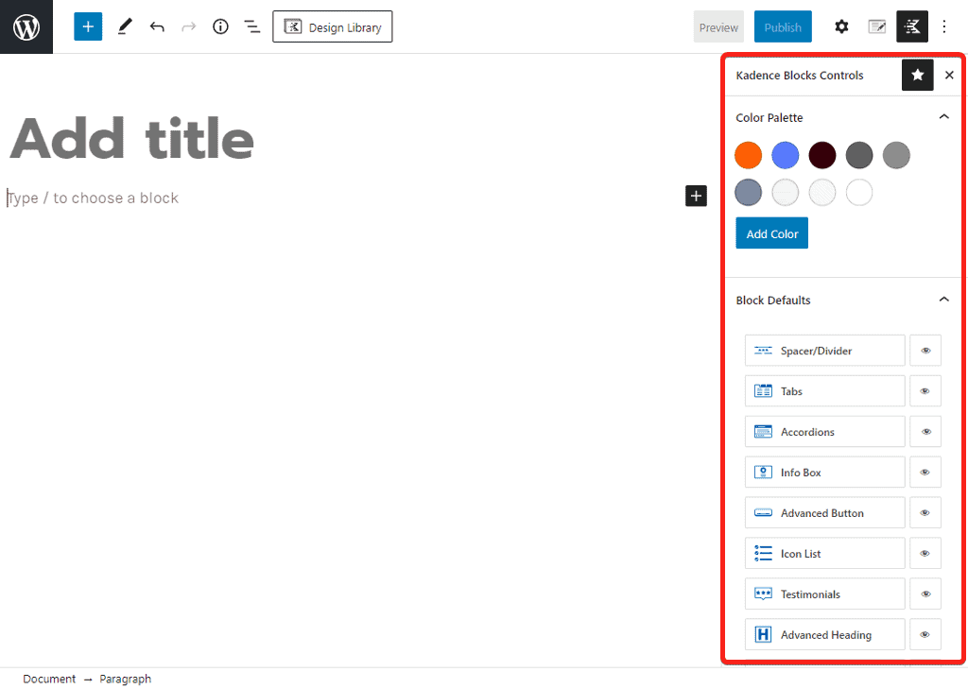This screenshot has width=968, height=689.
Task: Open document details info icon
Action: (220, 26)
